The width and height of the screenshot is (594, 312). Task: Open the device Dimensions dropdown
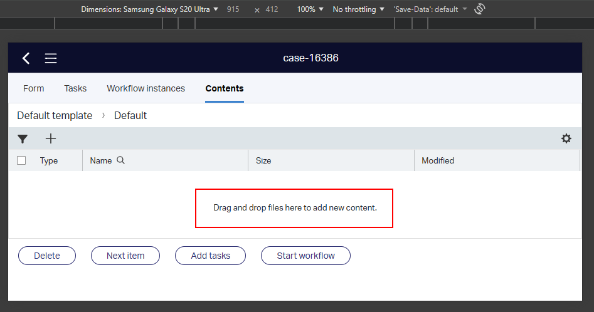pos(150,9)
